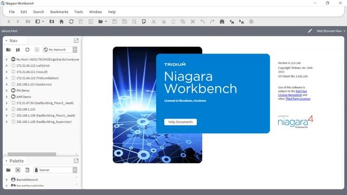
Task: Open the Window menu
Action: (95, 12)
